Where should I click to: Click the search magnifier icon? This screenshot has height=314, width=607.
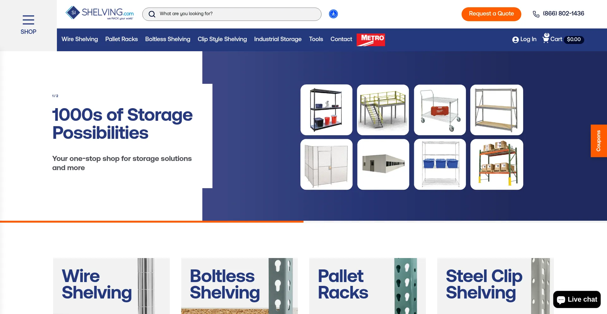tap(152, 14)
